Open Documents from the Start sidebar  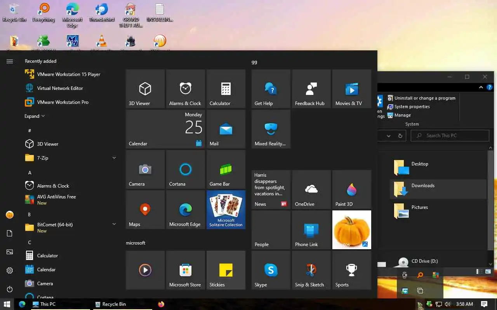tap(10, 233)
